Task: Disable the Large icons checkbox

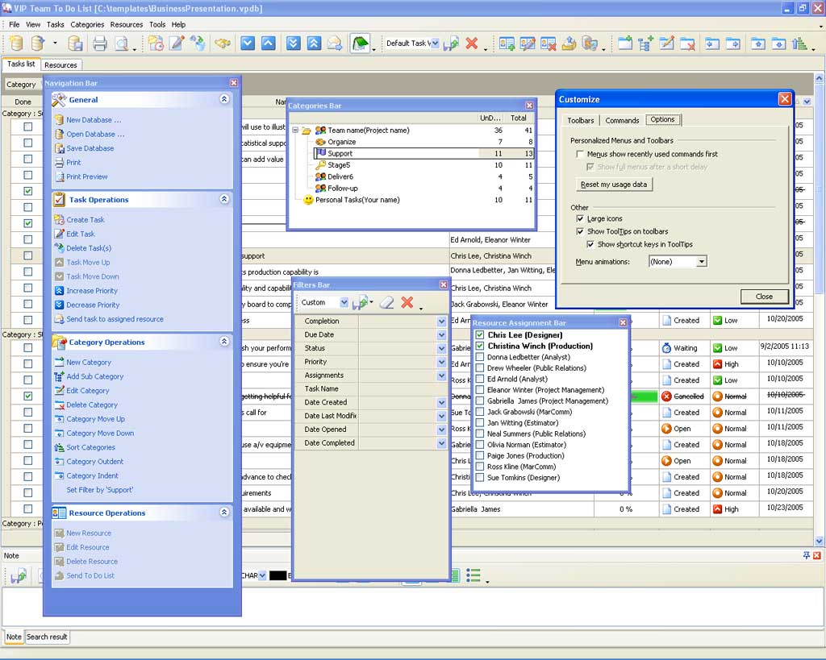Action: pos(580,218)
